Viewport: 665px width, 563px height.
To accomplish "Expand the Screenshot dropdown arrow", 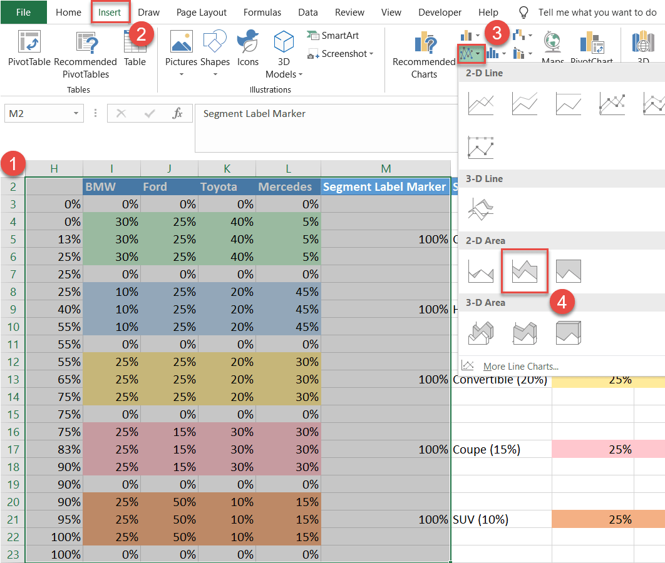I will point(371,54).
